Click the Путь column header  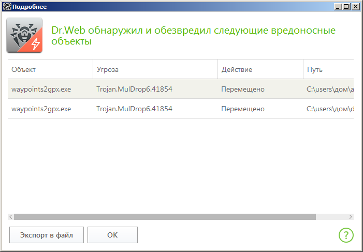coord(328,69)
